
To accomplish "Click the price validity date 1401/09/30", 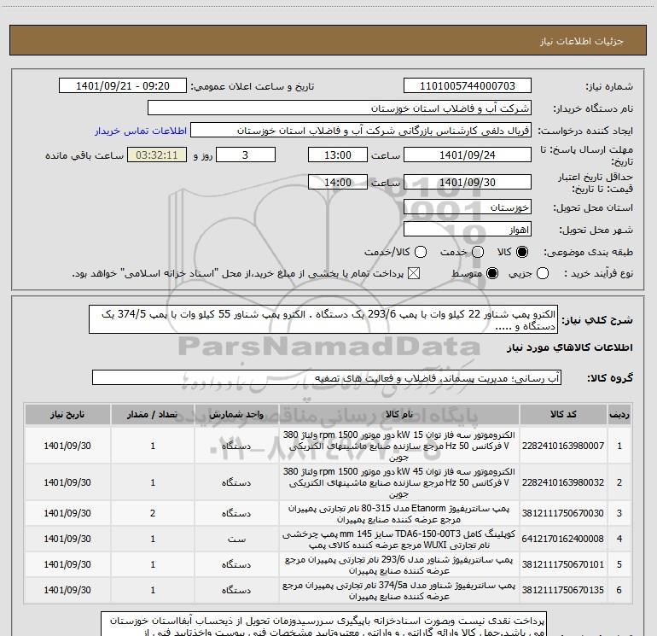I will tap(468, 182).
